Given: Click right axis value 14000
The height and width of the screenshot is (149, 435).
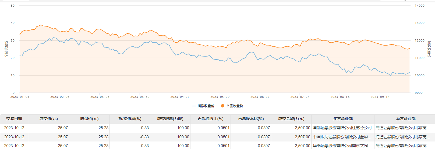Looking at the screenshot, I should coord(420,6).
